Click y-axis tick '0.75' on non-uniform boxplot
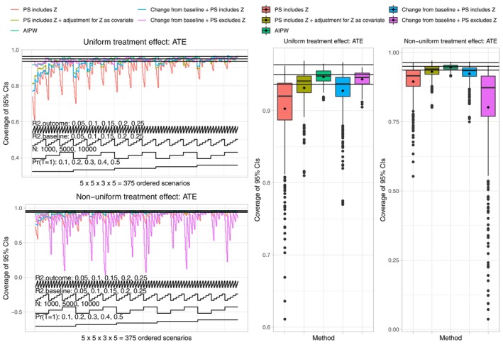The image size is (503, 345). tap(393, 121)
